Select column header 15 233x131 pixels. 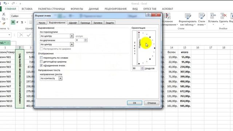(185, 48)
